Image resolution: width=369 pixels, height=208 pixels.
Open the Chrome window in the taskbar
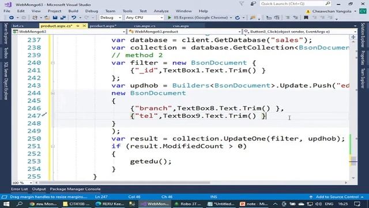[43, 204]
